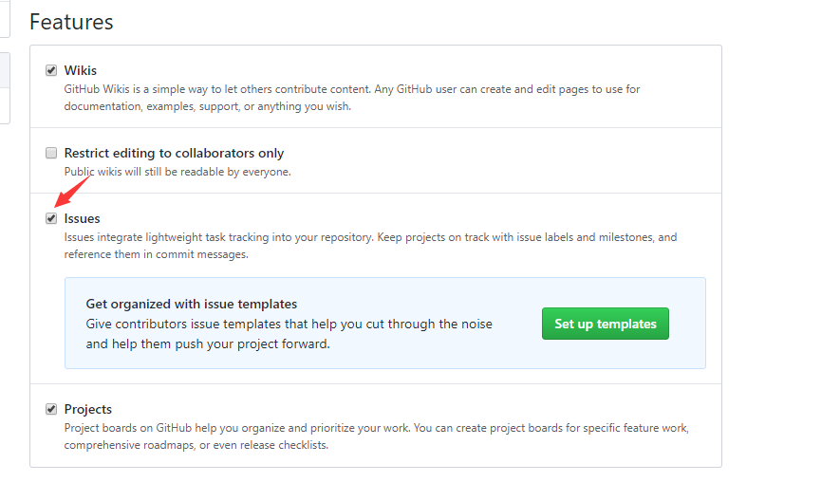Click the Issues lightweight task tracking description
Viewport: 840px width, 501px height.
(370, 246)
